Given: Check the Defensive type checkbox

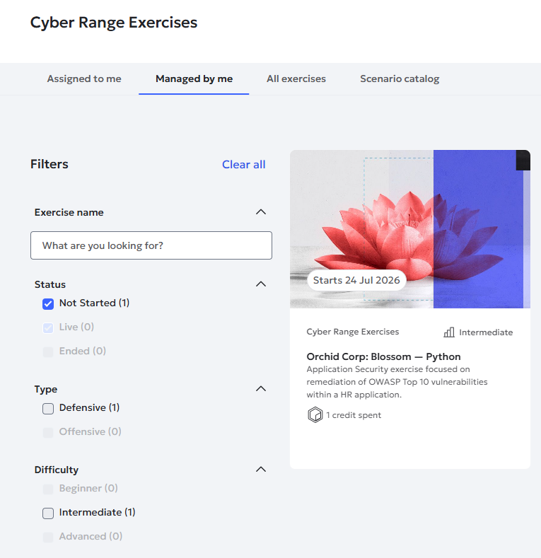Looking at the screenshot, I should (48, 409).
